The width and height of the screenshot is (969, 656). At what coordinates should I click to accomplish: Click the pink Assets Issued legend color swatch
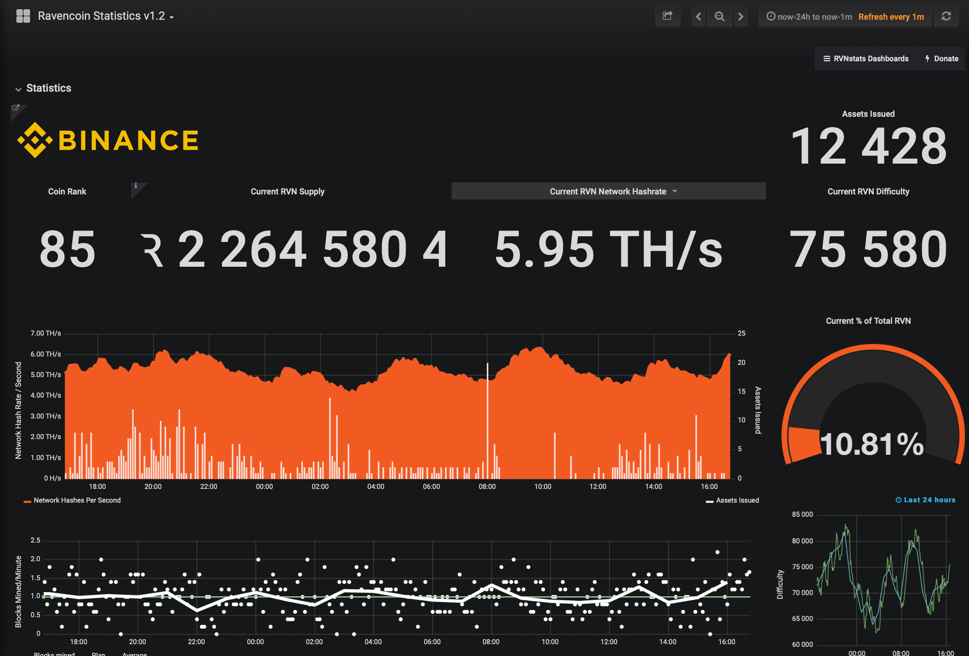(709, 502)
